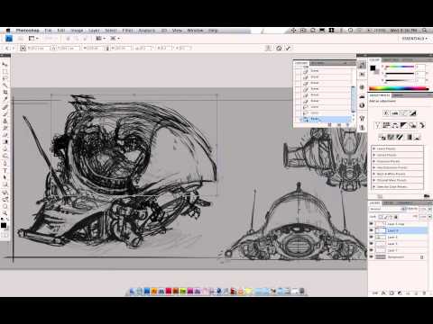Switch to warp mode in options bar

point(268,48)
